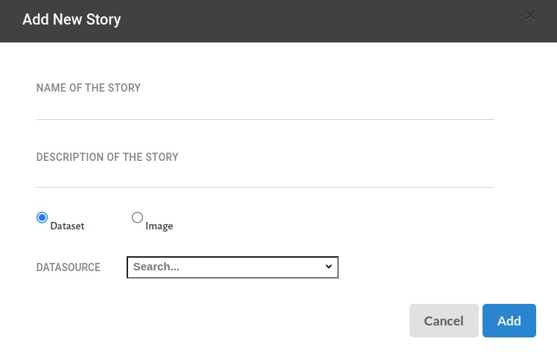Screen dimensions: 557x356
Task: Click the Search... placeholder in Datasource box
Action: (x=156, y=267)
